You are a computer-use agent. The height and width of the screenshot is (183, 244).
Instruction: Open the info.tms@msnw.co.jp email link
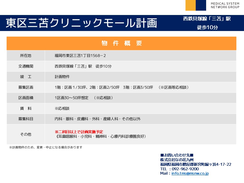(190, 173)
